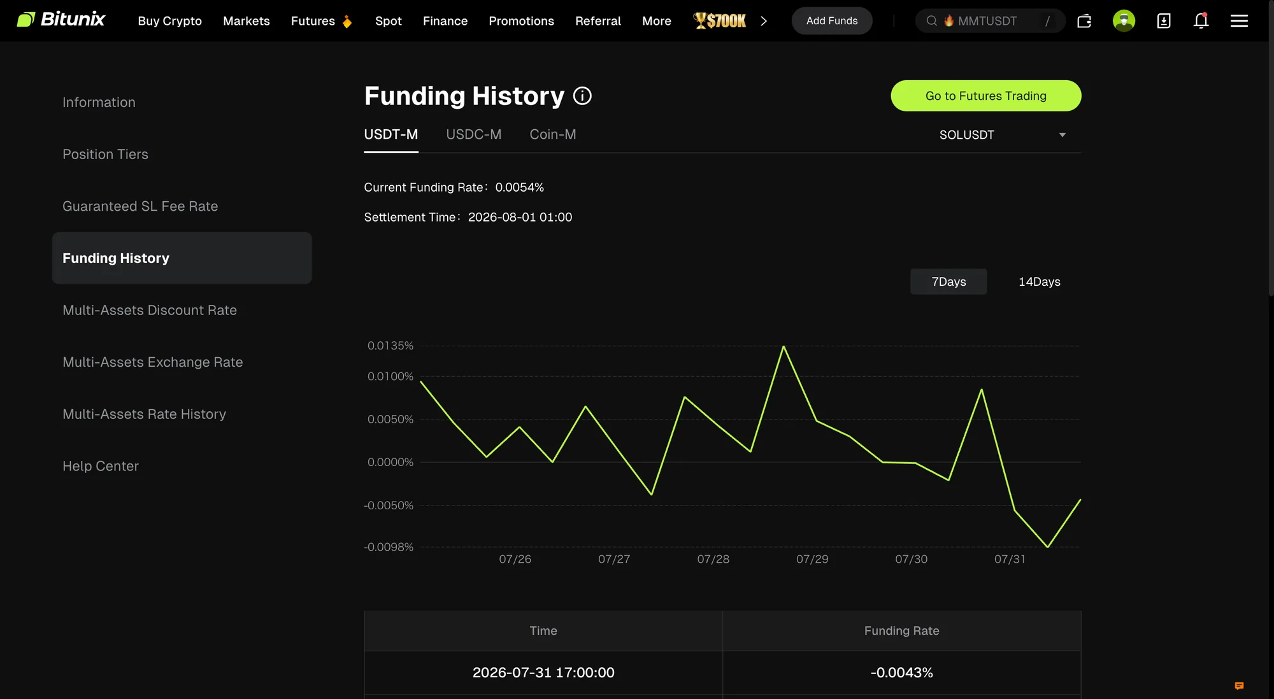Click the -0.0098% chart axis label
Viewport: 1274px width, 699px height.
388,547
